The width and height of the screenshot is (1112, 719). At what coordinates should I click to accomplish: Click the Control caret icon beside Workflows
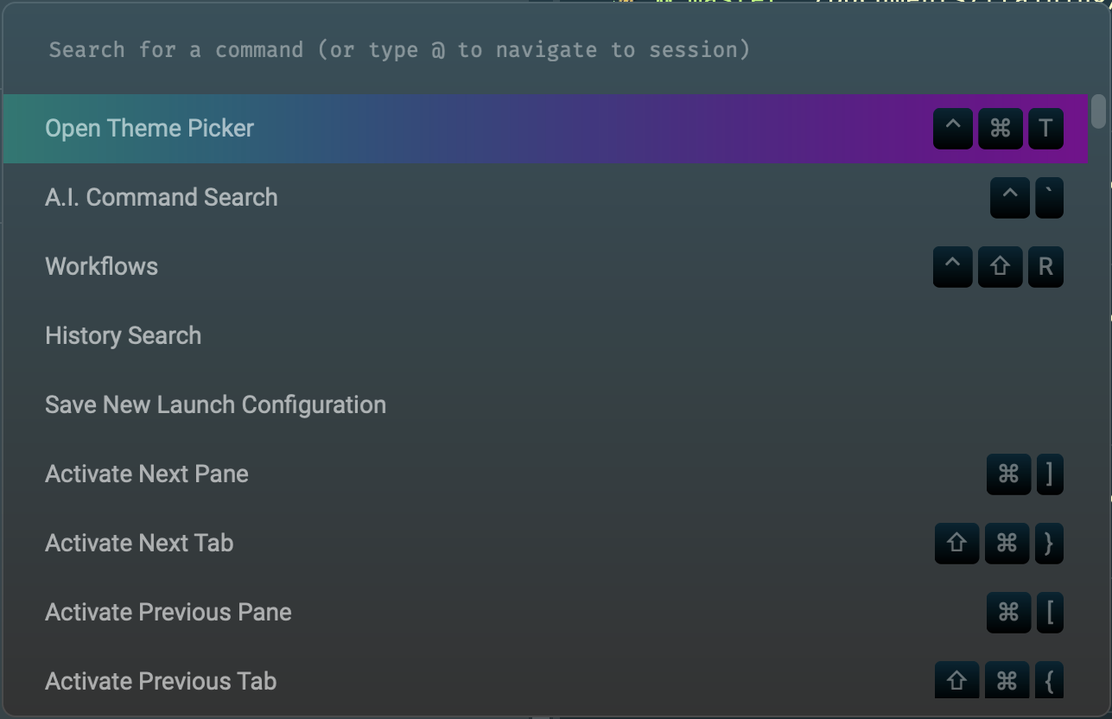[954, 267]
